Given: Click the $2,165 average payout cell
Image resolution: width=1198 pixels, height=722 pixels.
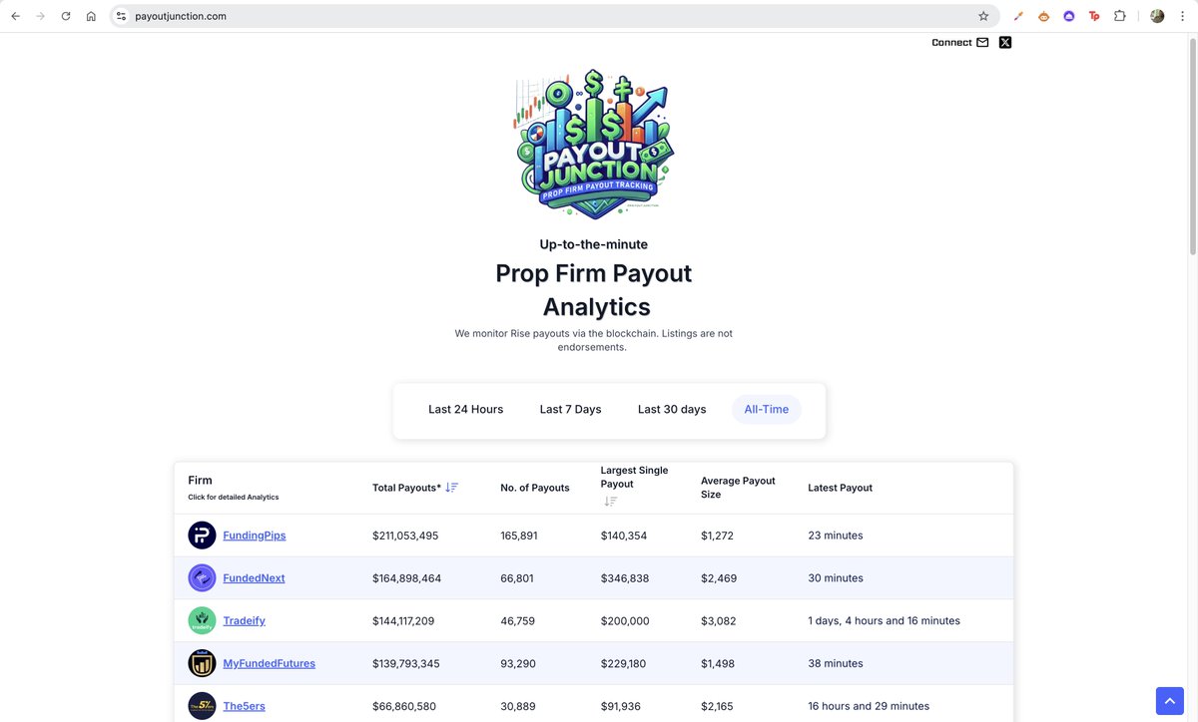Looking at the screenshot, I should (717, 706).
